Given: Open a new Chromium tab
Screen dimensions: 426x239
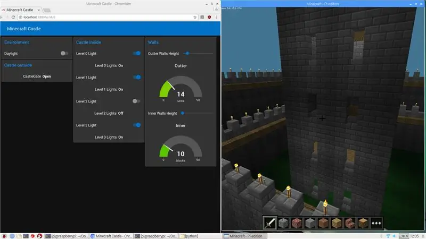Looking at the screenshot, I should pos(47,10).
